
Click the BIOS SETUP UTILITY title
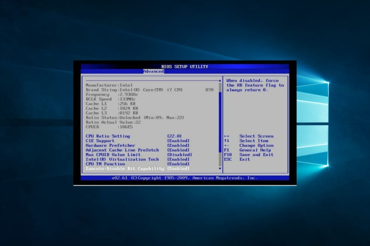185,67
